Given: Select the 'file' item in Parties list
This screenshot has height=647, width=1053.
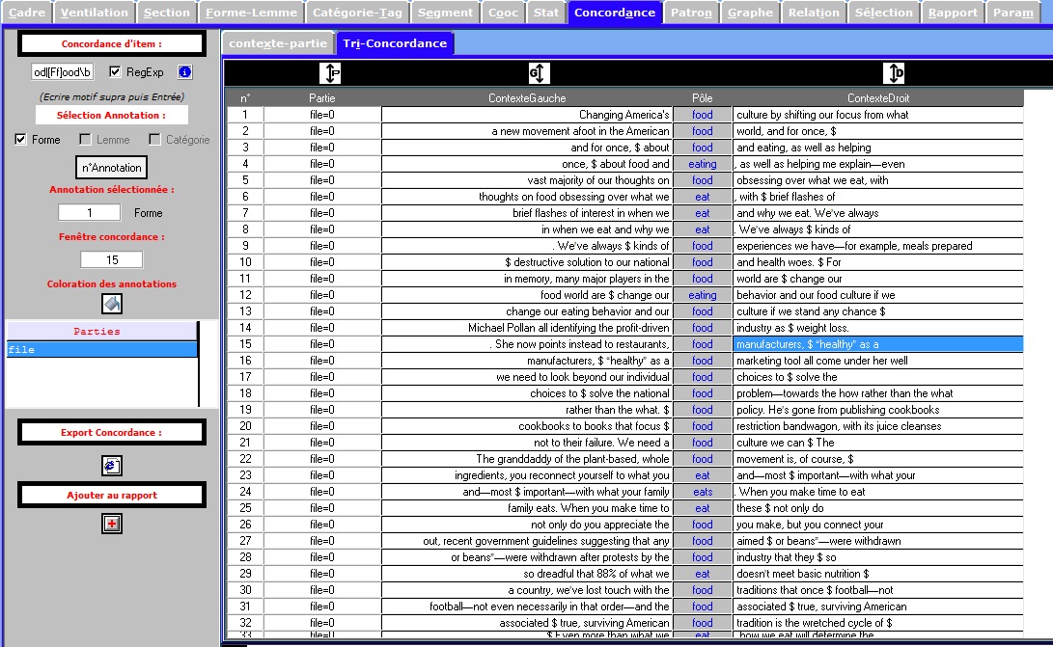Looking at the screenshot, I should [102, 349].
